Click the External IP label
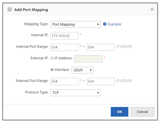The width and height of the screenshot is (161, 123). (x=39, y=58)
